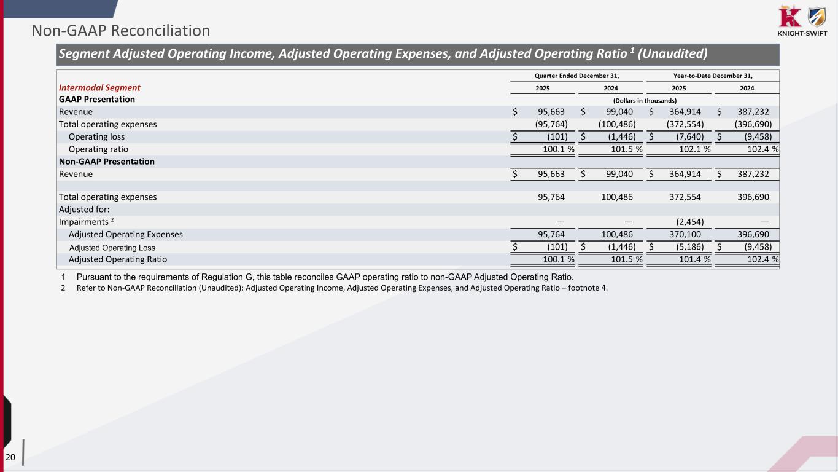Image resolution: width=838 pixels, height=472 pixels.
Task: Click the Non-GAAP Reconciliation slide title
Action: (x=121, y=30)
